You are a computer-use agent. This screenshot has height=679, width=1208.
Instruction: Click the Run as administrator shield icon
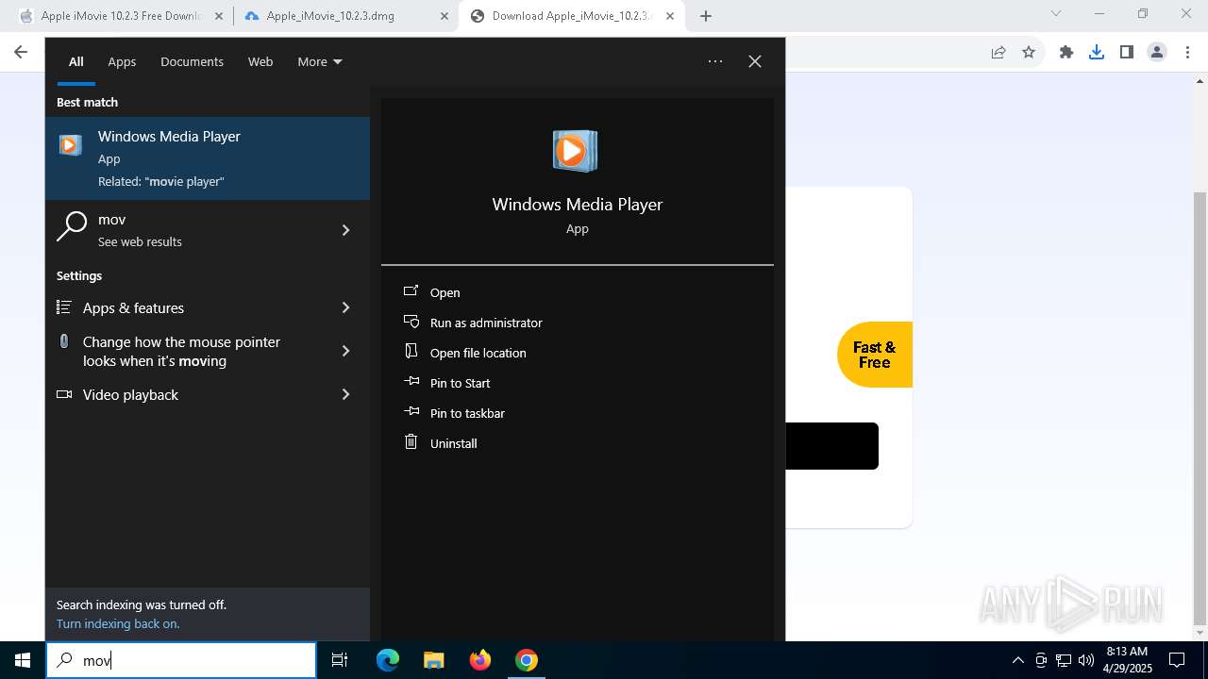click(411, 322)
